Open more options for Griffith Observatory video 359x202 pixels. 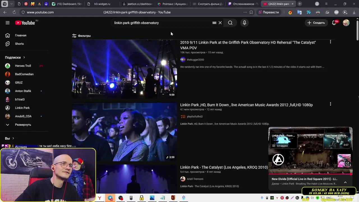pos(330,42)
